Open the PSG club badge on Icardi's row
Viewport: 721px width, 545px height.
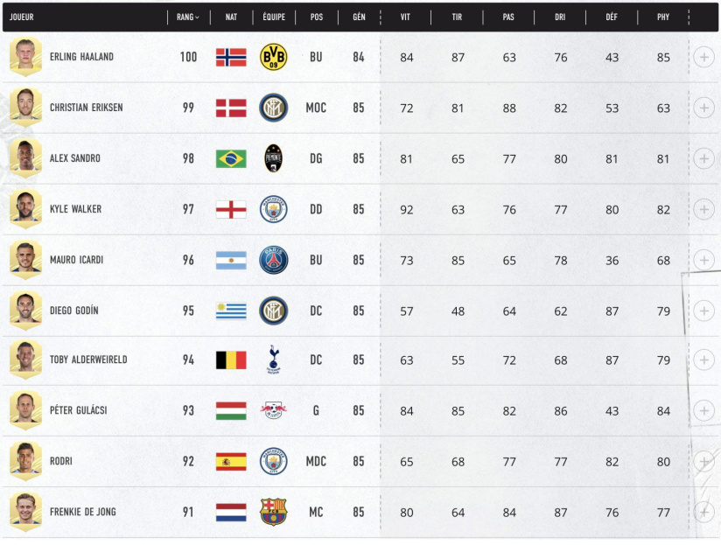tap(273, 259)
